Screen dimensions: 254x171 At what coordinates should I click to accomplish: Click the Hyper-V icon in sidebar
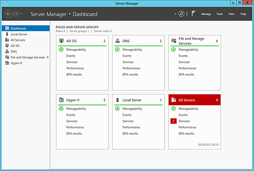(7, 63)
